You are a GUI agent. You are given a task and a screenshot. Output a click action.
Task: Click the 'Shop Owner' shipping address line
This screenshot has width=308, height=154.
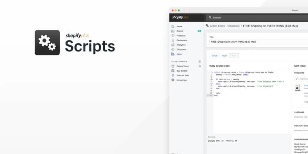pos(300,144)
